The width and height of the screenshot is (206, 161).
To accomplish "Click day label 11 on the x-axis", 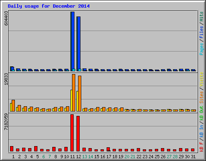I will pos(72,157).
